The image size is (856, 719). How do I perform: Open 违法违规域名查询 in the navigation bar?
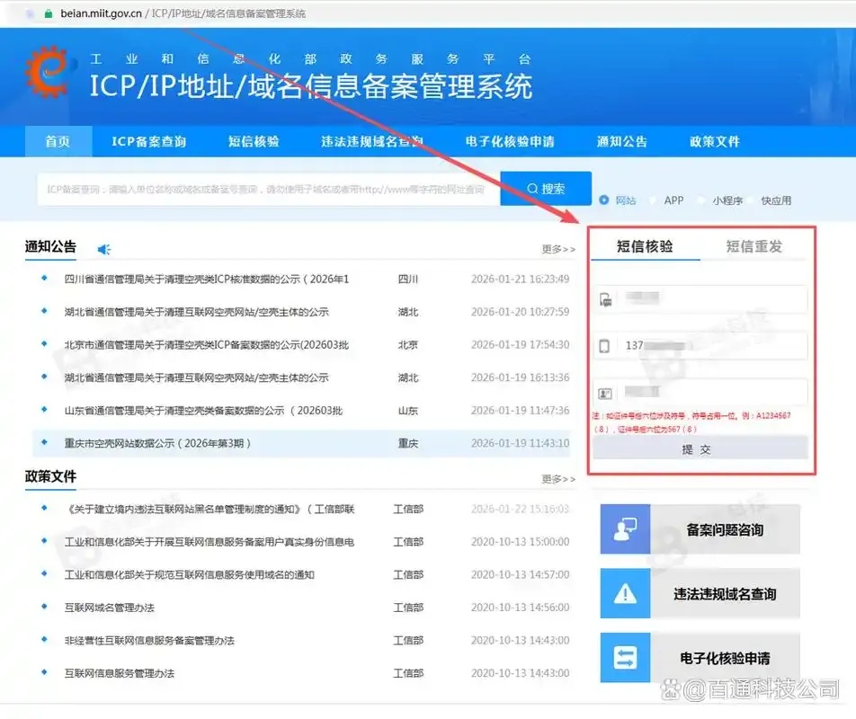(x=372, y=141)
